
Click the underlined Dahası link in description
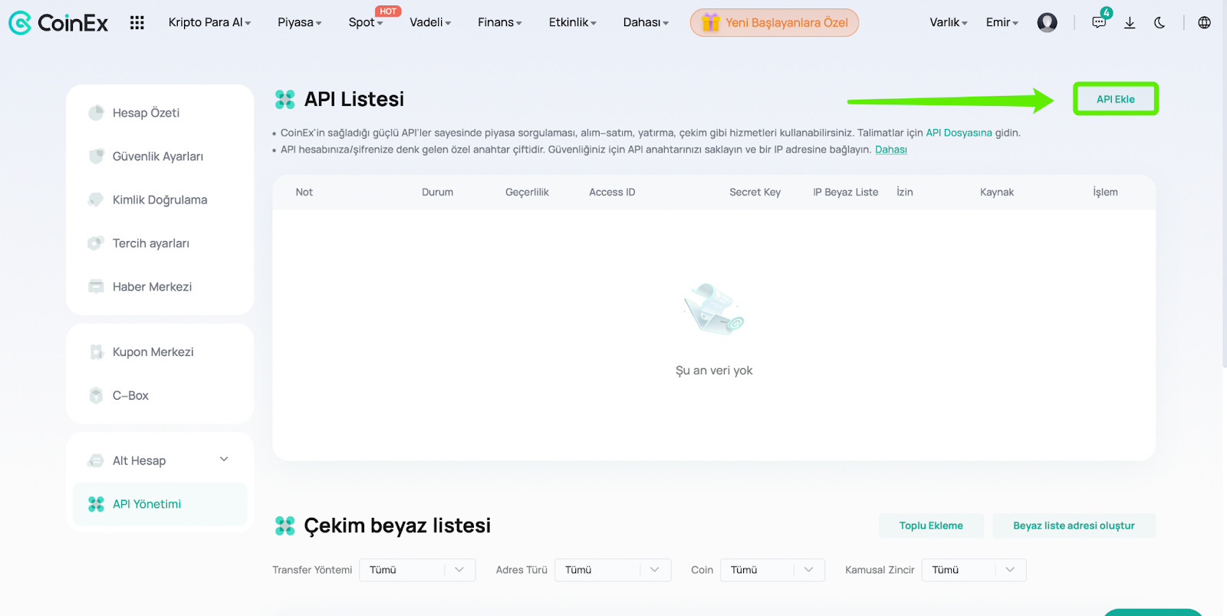click(891, 150)
